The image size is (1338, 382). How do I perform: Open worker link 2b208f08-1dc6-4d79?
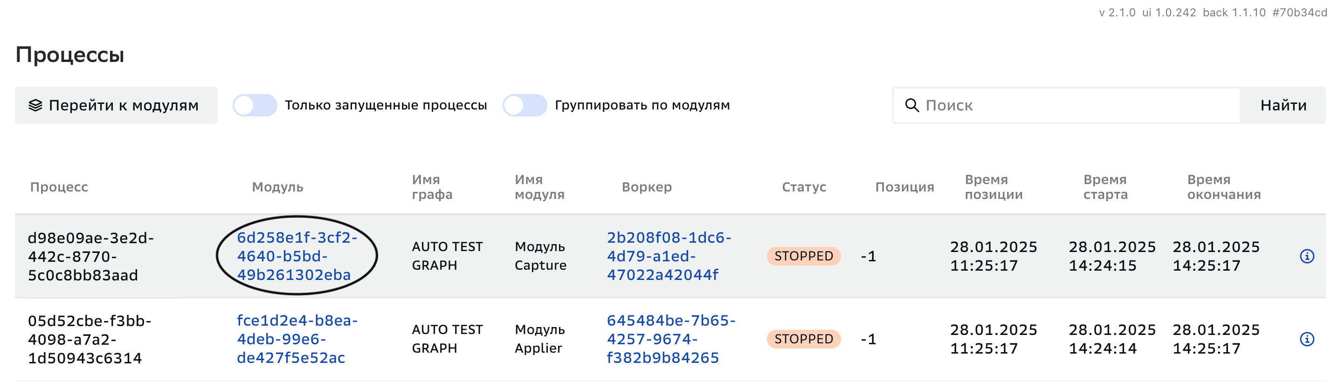click(x=669, y=255)
